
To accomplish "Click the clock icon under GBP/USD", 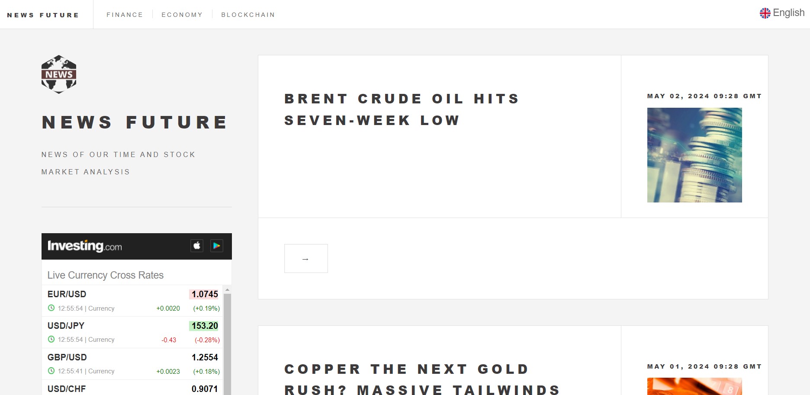I will 51,371.
